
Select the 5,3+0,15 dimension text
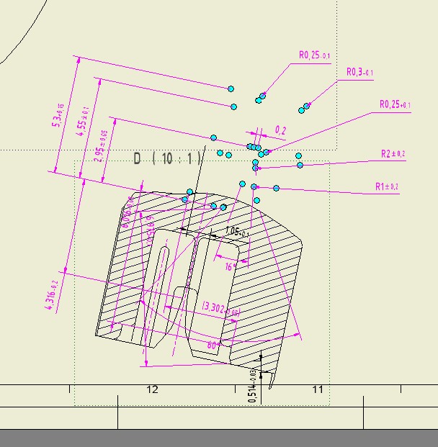(58, 115)
